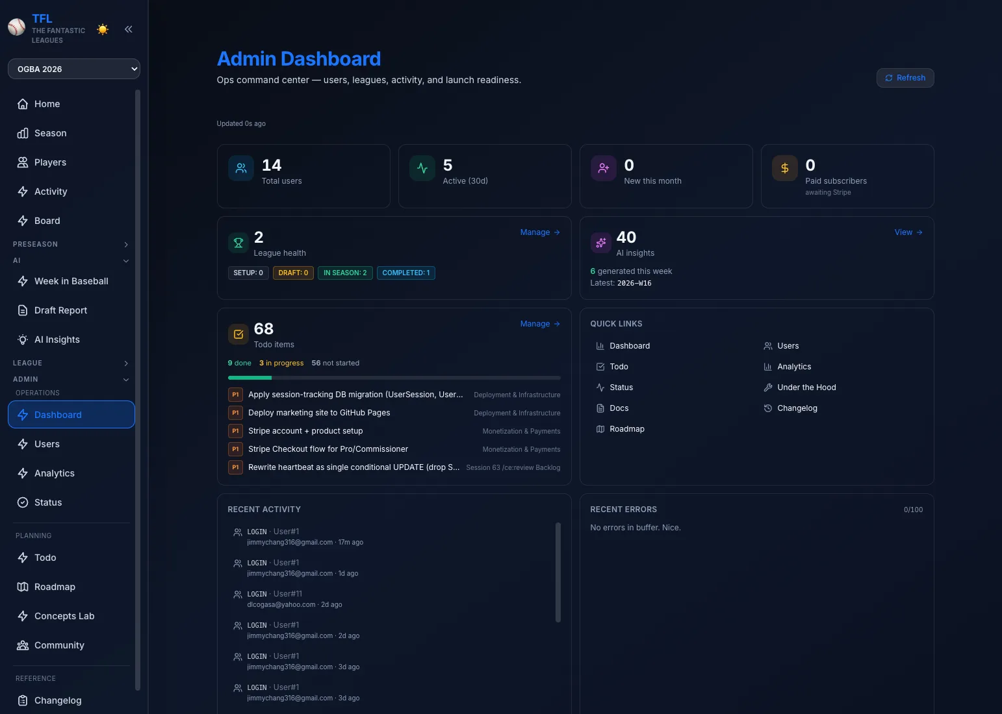Collapse the ADMIN section chevron
Image resolution: width=1002 pixels, height=714 pixels.
pos(125,380)
